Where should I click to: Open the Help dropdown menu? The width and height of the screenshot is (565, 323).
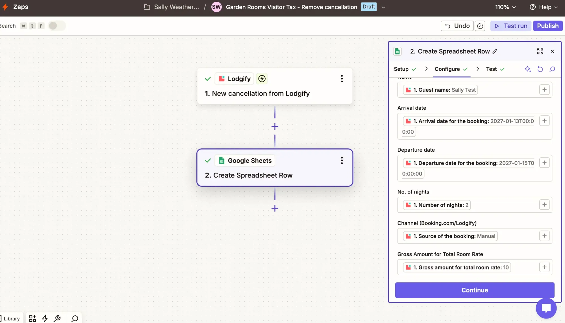[544, 7]
